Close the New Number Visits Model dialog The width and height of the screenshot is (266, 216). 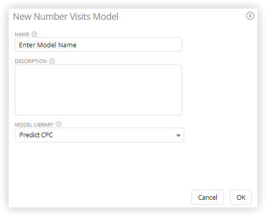click(250, 16)
